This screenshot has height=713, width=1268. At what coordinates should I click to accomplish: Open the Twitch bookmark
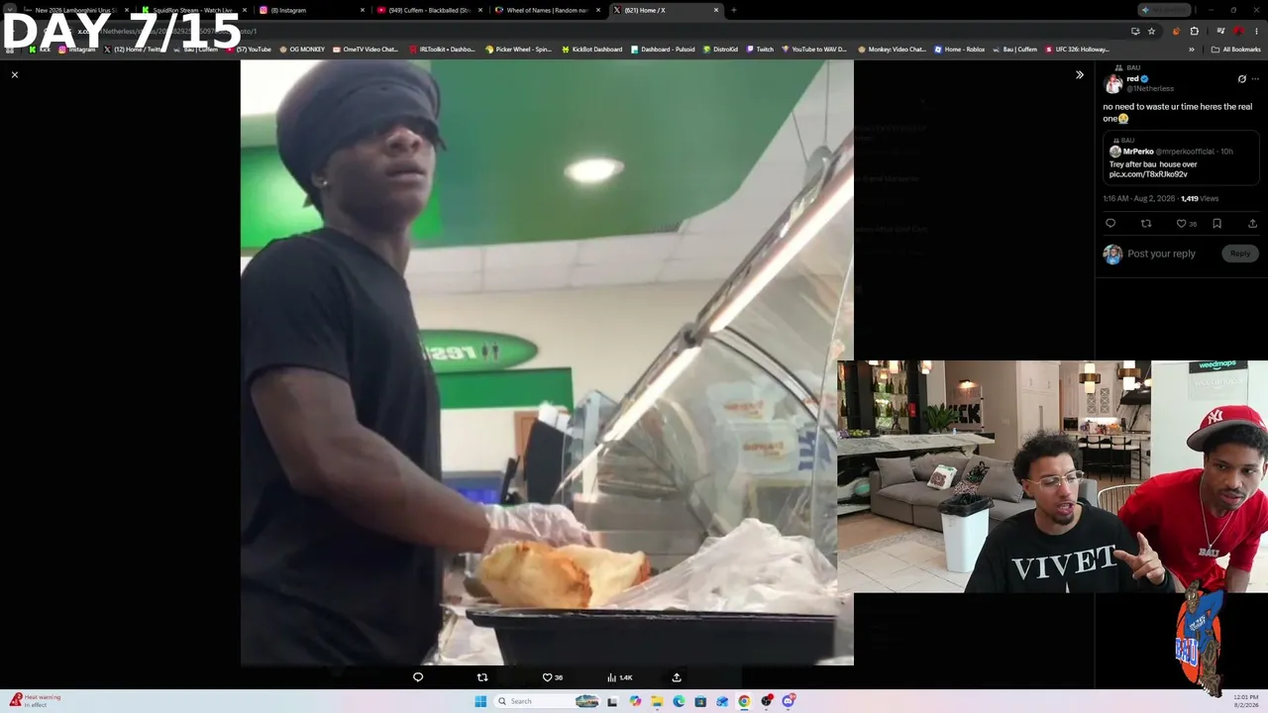coord(760,50)
